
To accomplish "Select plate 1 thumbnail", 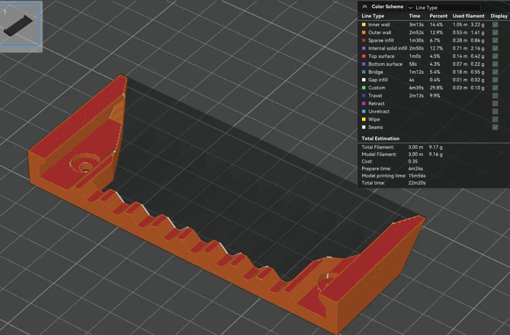I will coord(20,24).
